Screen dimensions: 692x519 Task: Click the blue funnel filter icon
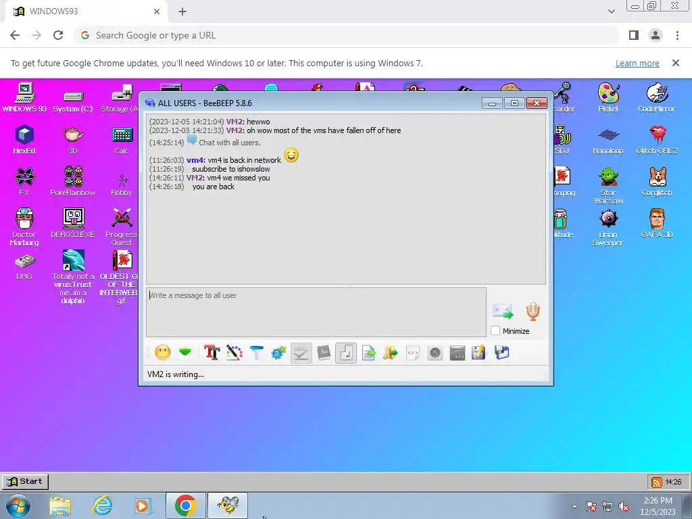(256, 353)
